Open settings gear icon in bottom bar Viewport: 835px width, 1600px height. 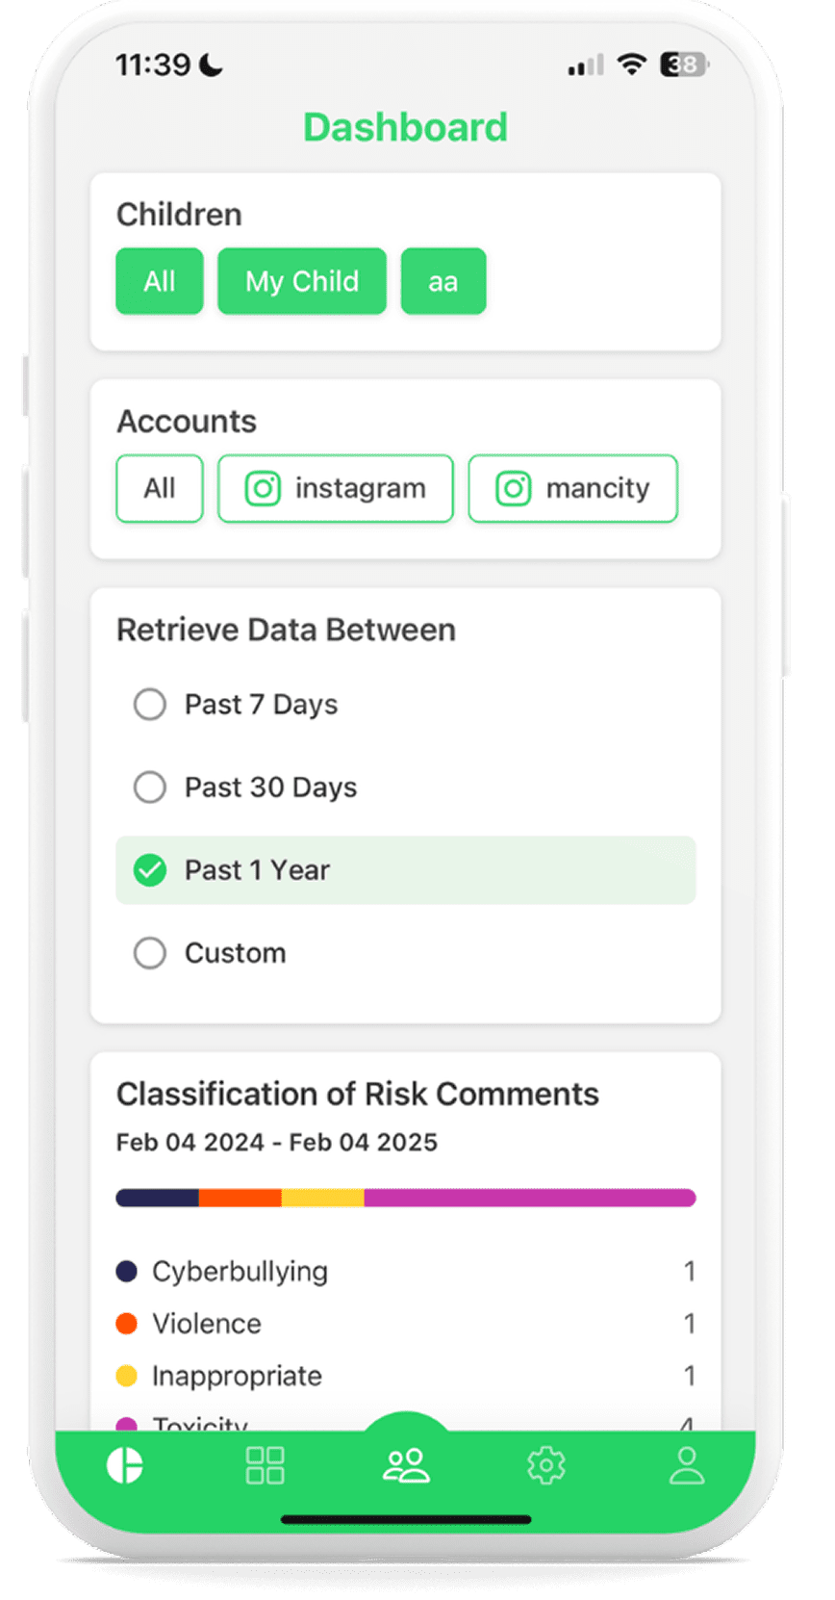pos(546,1466)
